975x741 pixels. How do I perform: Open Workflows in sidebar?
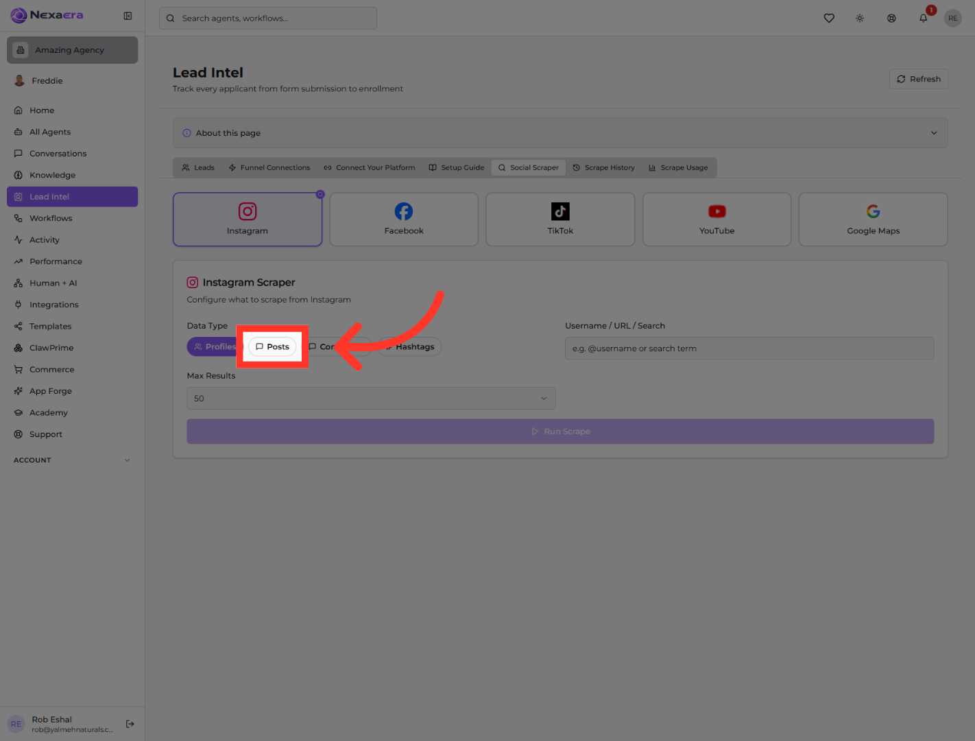coord(72,218)
